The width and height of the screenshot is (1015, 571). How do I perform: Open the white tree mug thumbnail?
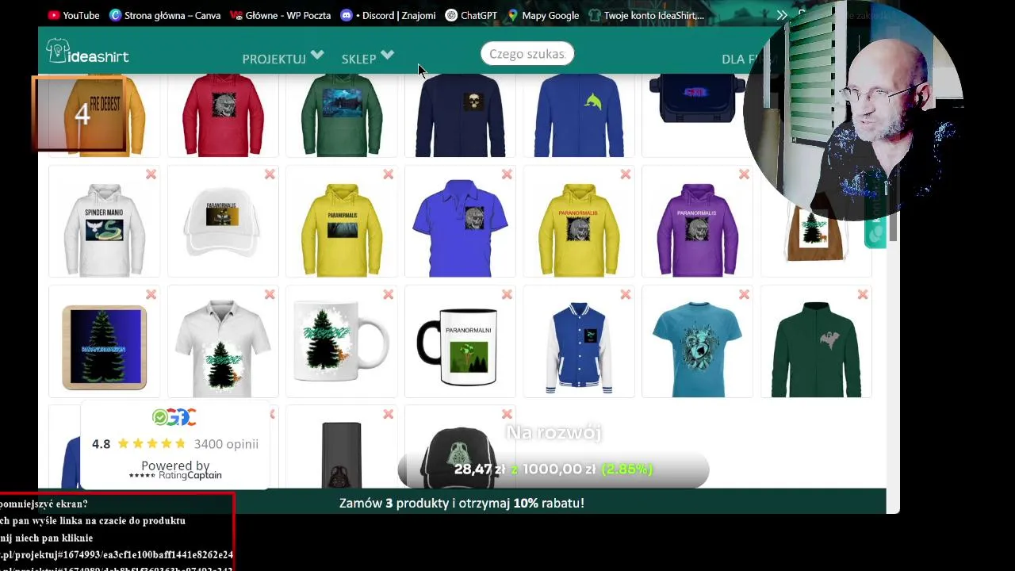click(x=341, y=341)
